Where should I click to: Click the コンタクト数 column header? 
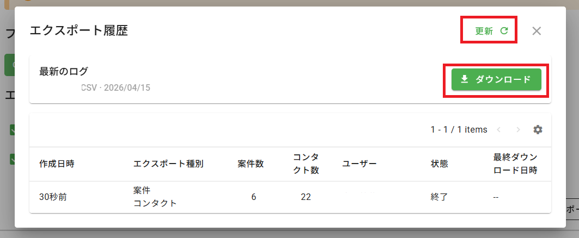tap(306, 164)
